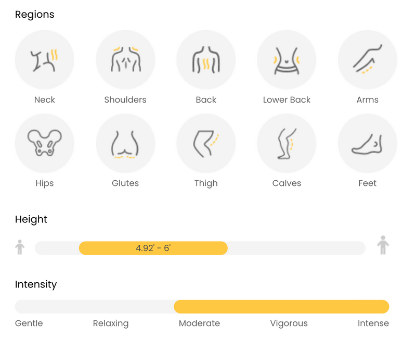Pick the Back region icon
Screen dimensions: 416x350
point(206,59)
